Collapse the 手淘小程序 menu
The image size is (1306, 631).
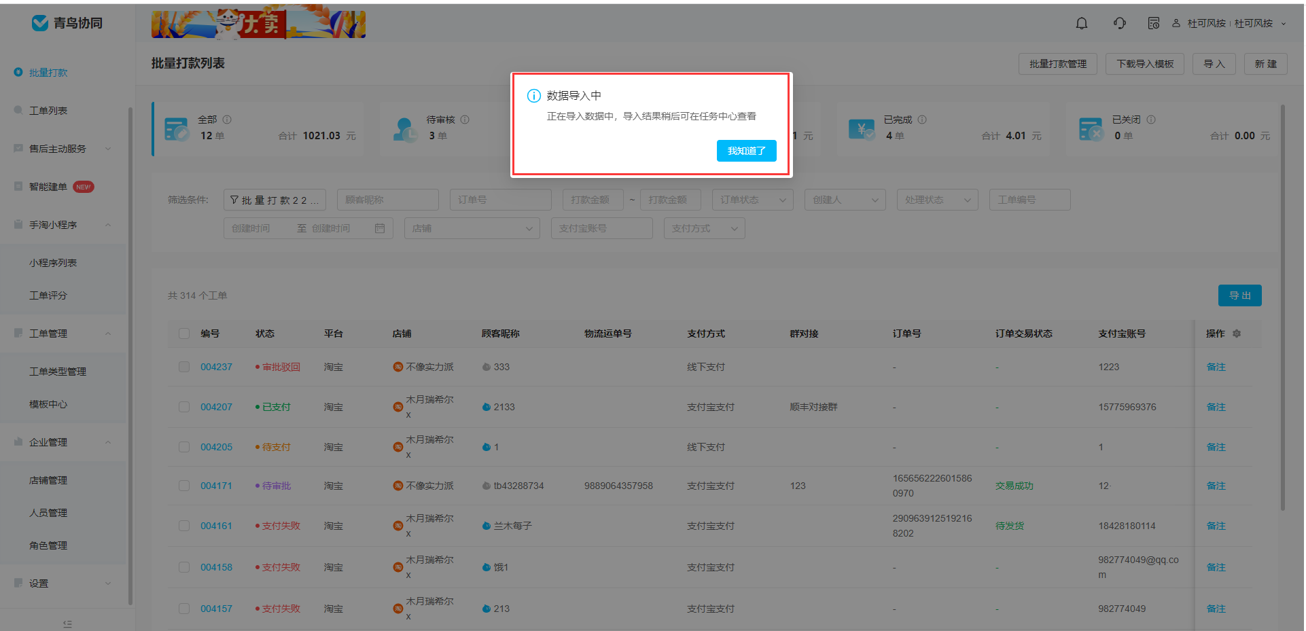108,225
